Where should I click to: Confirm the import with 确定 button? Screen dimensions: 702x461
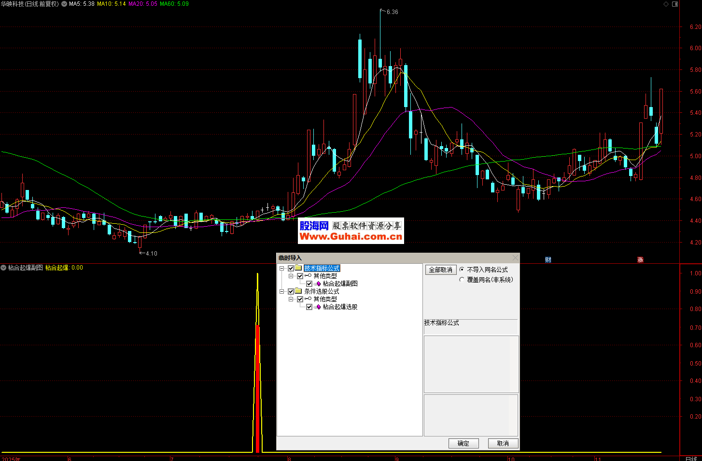(x=463, y=443)
